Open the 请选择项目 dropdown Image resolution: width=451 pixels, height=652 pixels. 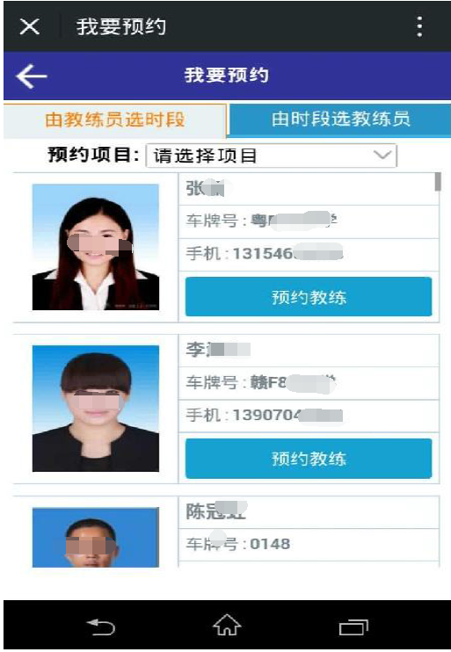(272, 156)
